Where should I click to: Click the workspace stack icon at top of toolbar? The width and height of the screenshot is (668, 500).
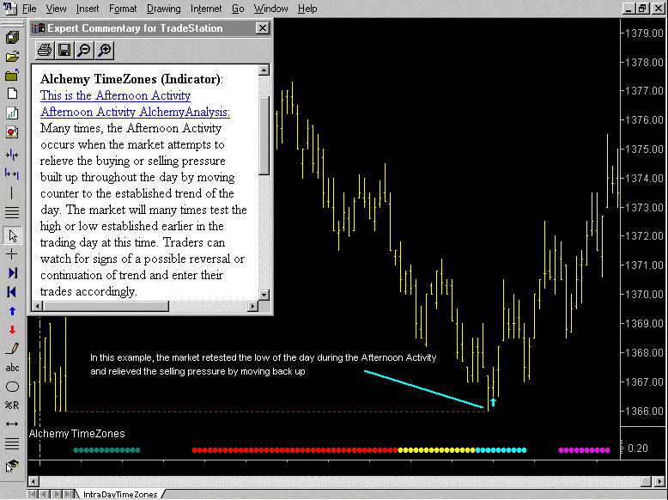[x=12, y=38]
